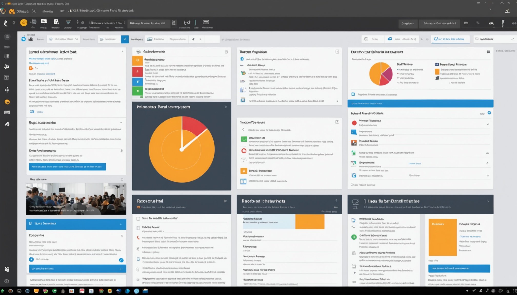Viewport: 517px width, 295px height.
Task: Click the orange face icon in left sidebar
Action: [7, 102]
